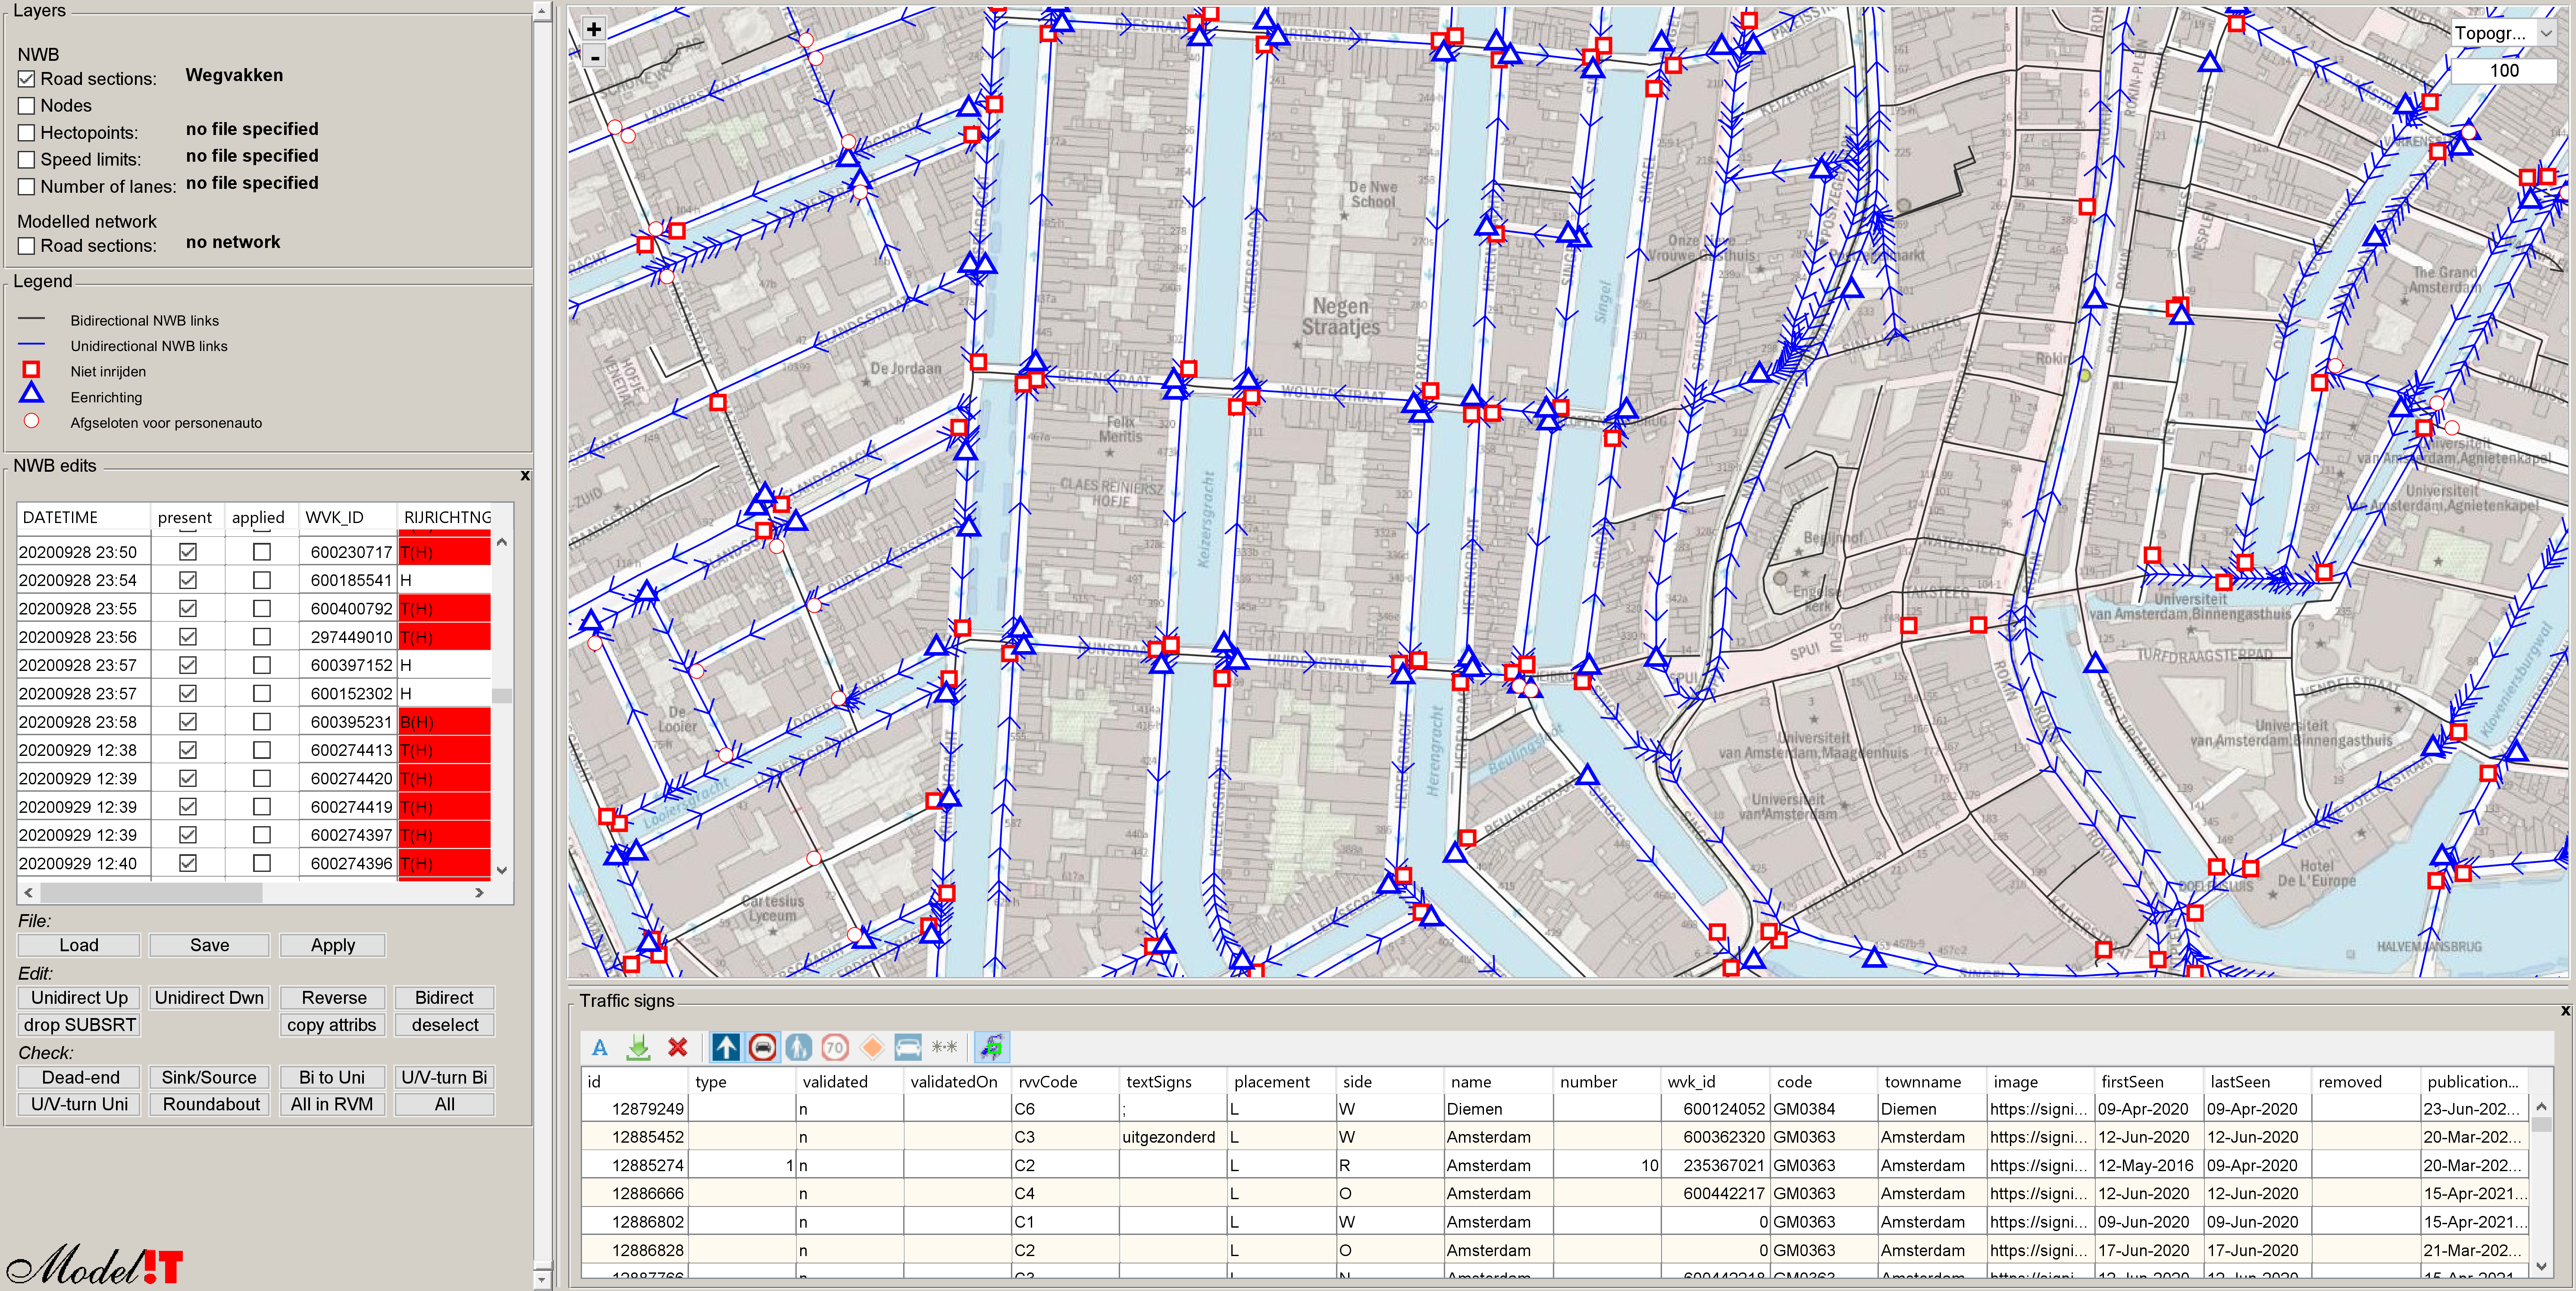Check the applied checkbox for WVK_ID 600395231
The image size is (2576, 1291).
(x=262, y=722)
